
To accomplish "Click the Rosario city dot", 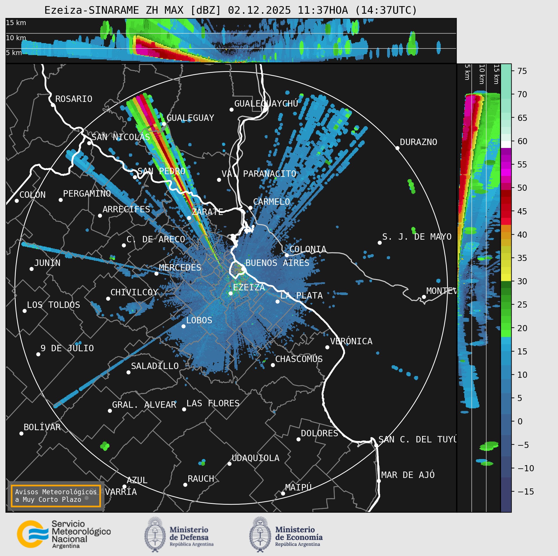I will (x=53, y=105).
